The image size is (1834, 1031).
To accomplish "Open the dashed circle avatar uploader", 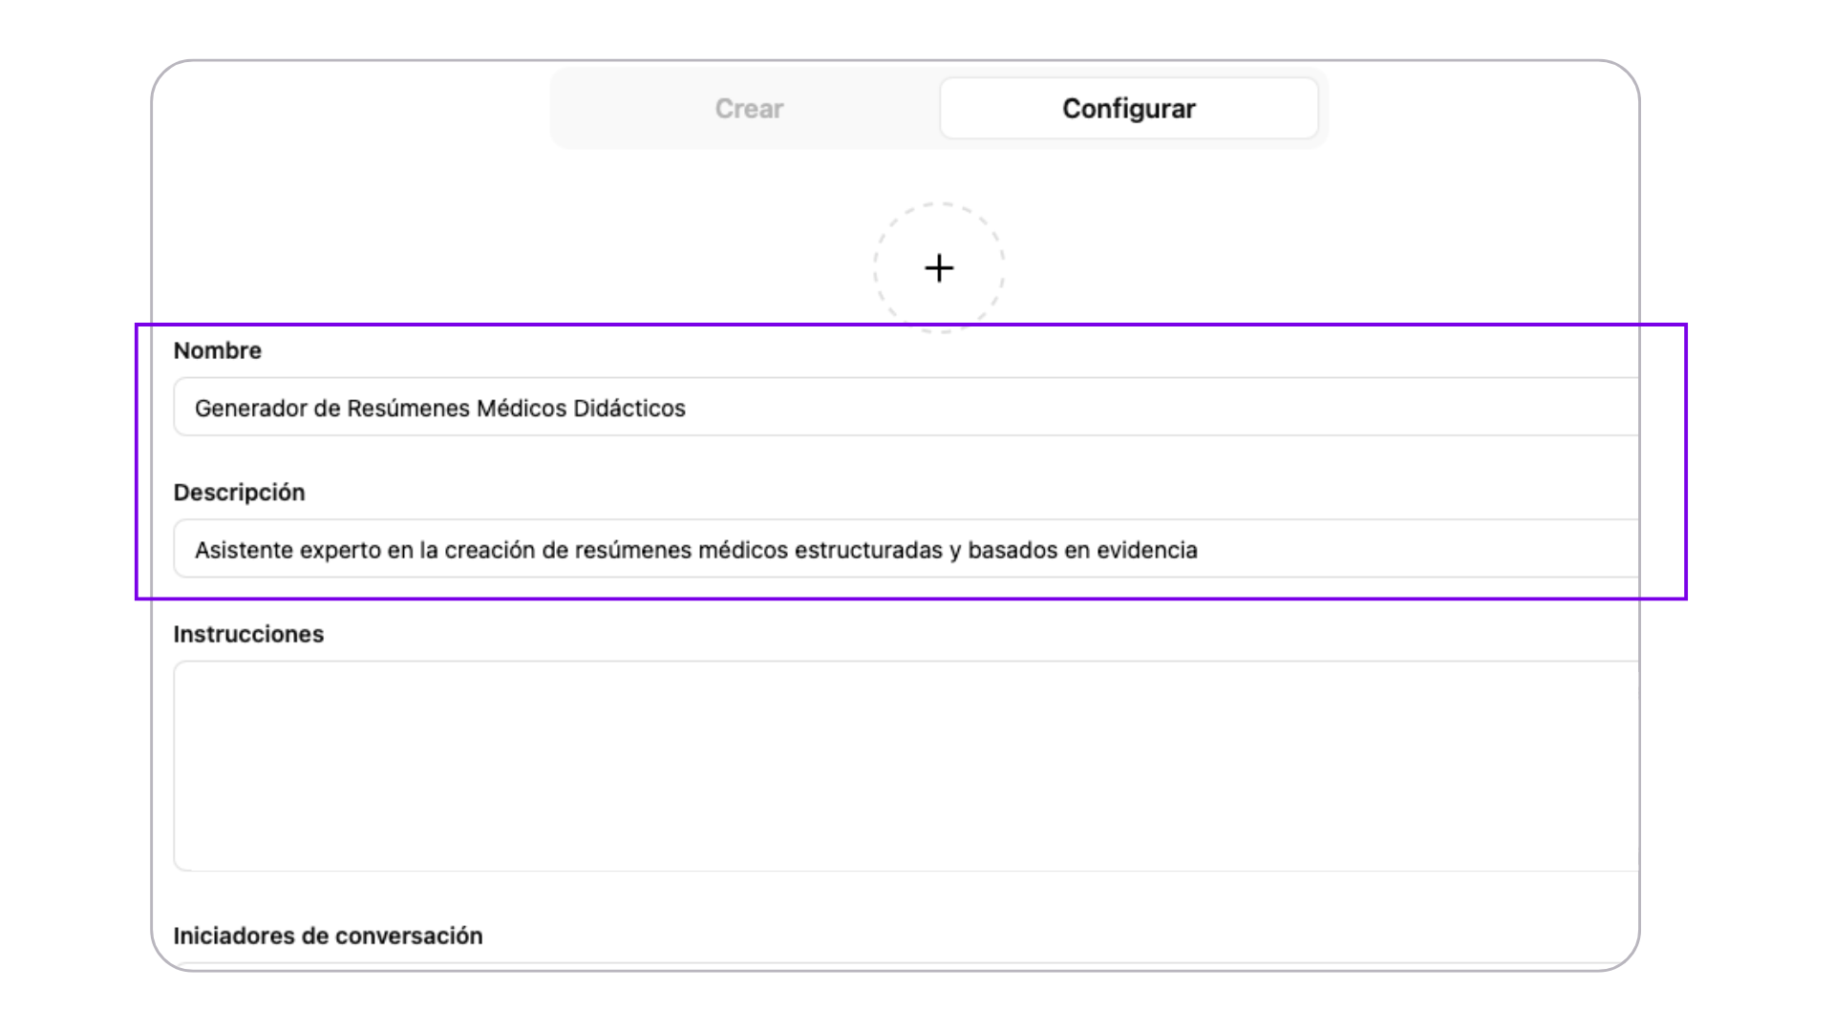I will coord(939,267).
